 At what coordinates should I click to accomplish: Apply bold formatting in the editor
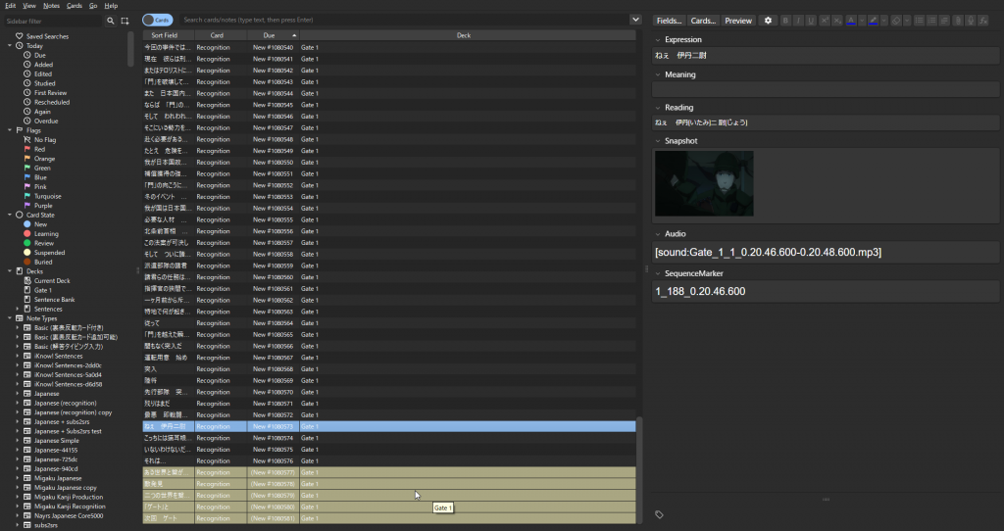[x=785, y=21]
